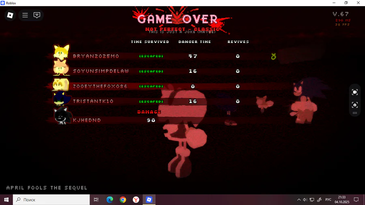This screenshot has height=205, width=365.
Task: Switch the РУС input language
Action: tap(328, 200)
